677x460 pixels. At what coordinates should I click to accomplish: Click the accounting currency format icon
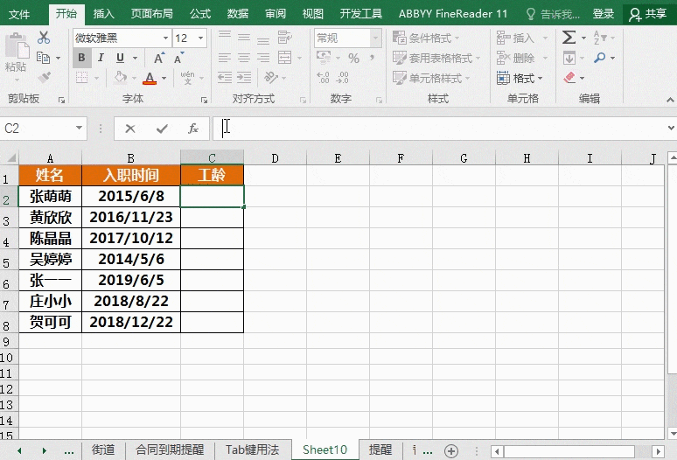click(324, 58)
